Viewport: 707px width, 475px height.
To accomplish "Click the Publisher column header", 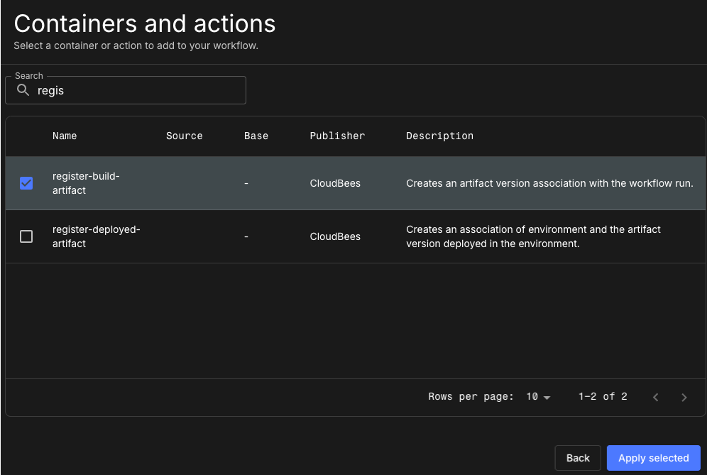I will click(337, 136).
